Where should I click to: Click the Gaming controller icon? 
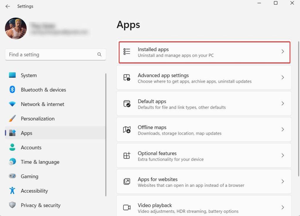tap(12, 176)
